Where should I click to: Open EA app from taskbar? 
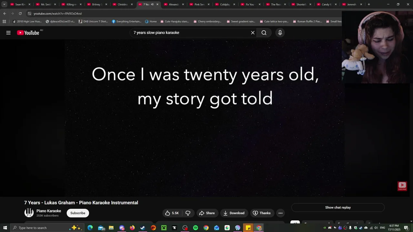click(153, 228)
